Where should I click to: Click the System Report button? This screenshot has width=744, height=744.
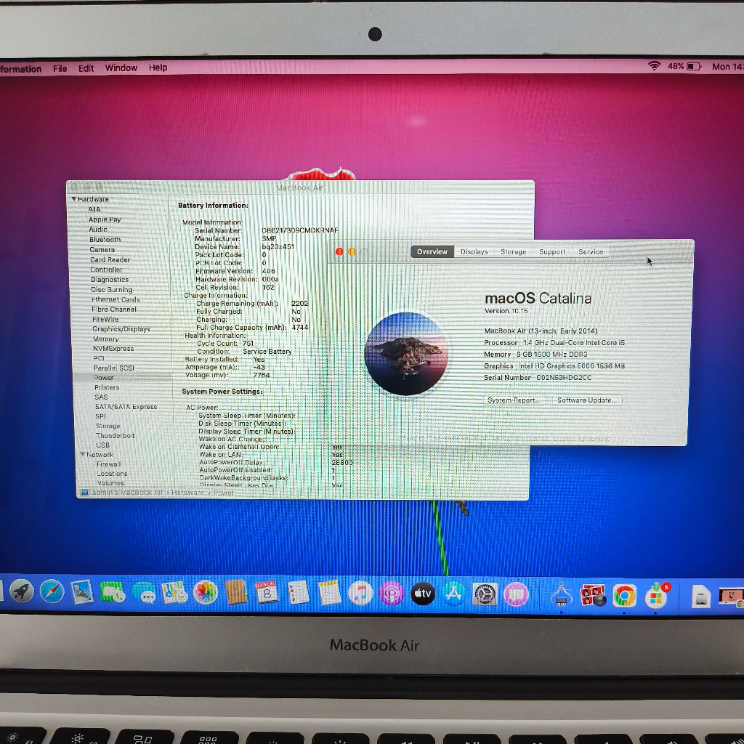[x=513, y=400]
